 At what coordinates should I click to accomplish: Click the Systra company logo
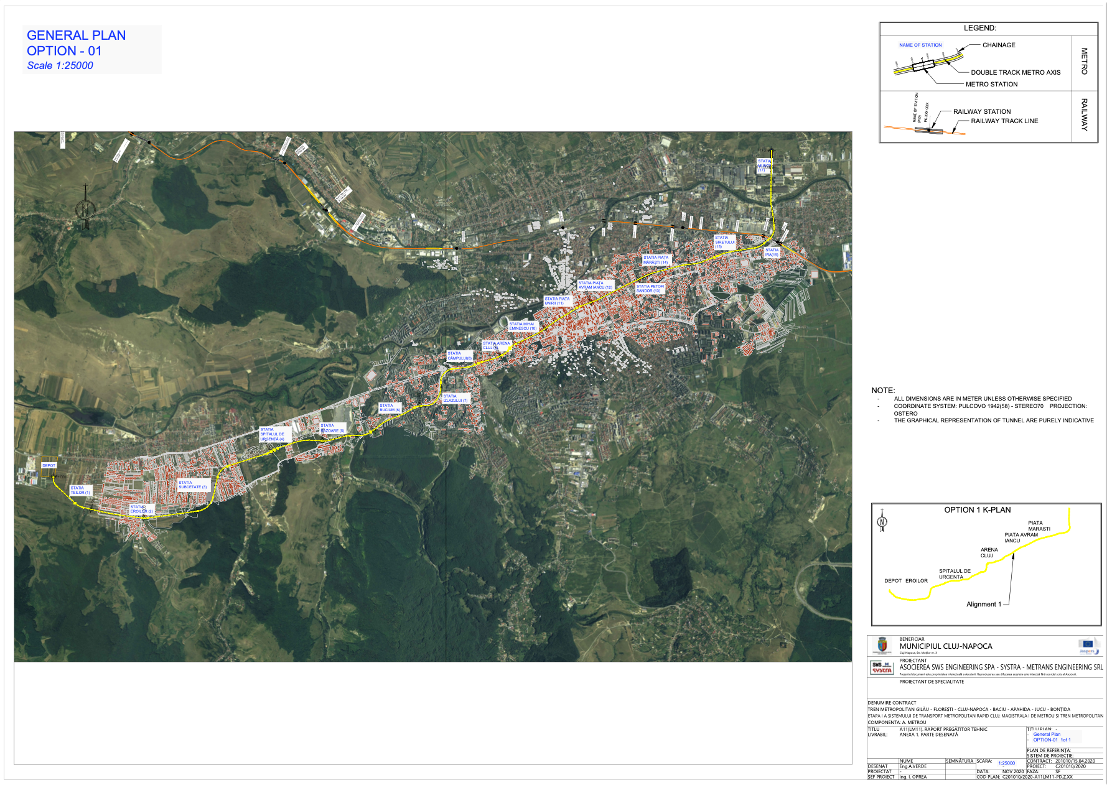(x=881, y=667)
